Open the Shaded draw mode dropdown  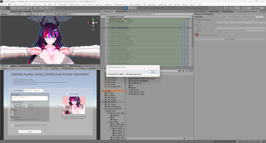8,14
